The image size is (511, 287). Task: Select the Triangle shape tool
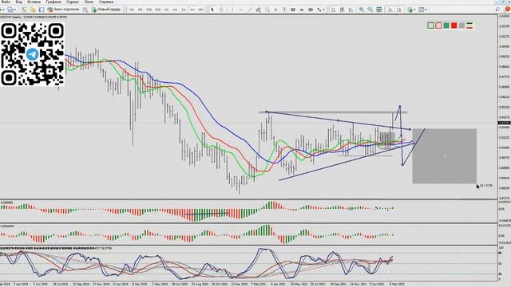pos(302,10)
